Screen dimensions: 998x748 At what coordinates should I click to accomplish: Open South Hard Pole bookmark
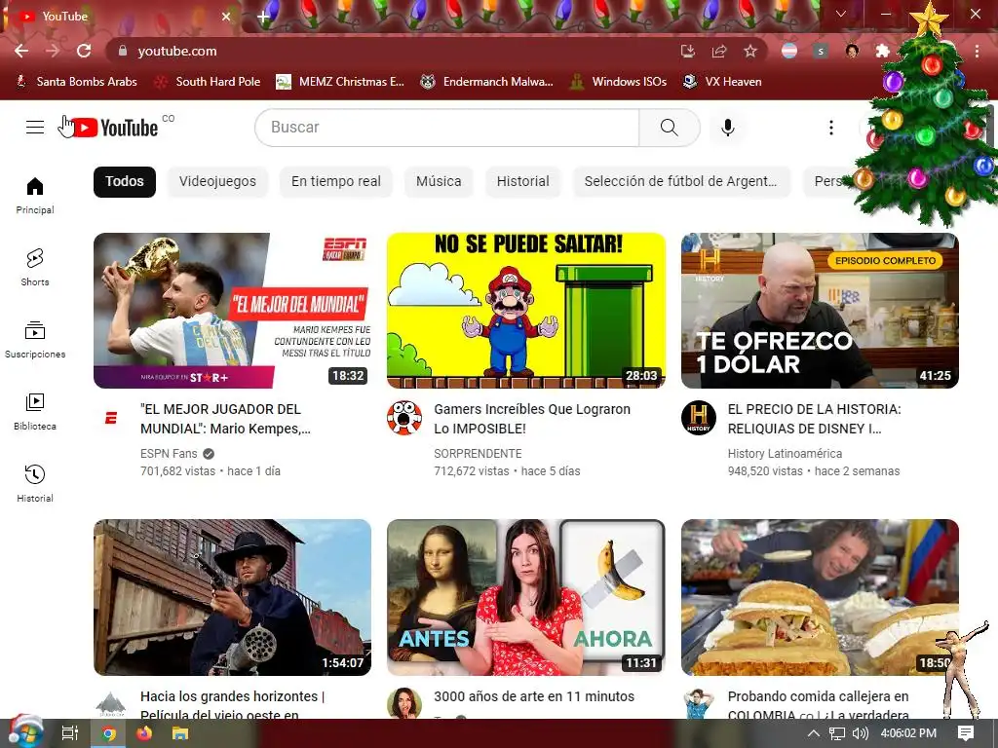(x=209, y=82)
